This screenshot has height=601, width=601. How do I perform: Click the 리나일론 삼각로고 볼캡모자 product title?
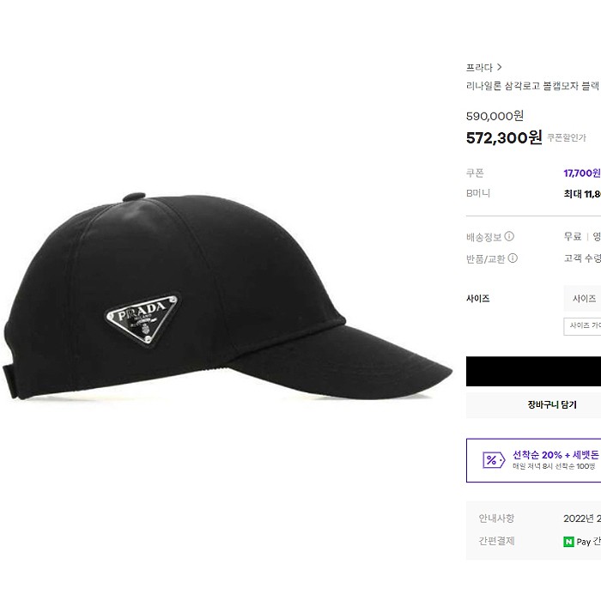click(533, 86)
